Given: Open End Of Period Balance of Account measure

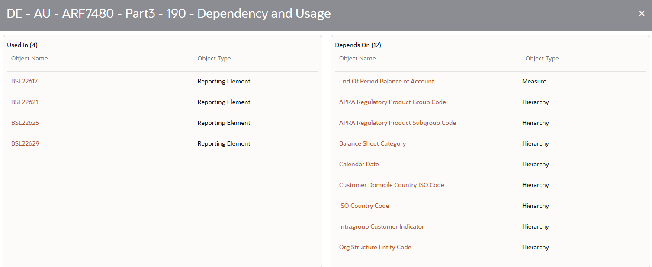Looking at the screenshot, I should click(386, 81).
